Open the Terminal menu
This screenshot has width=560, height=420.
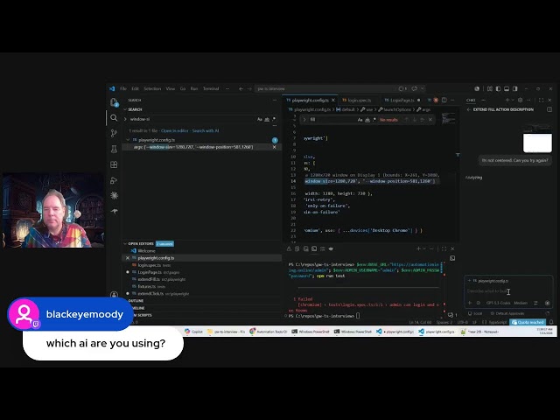(x=211, y=88)
